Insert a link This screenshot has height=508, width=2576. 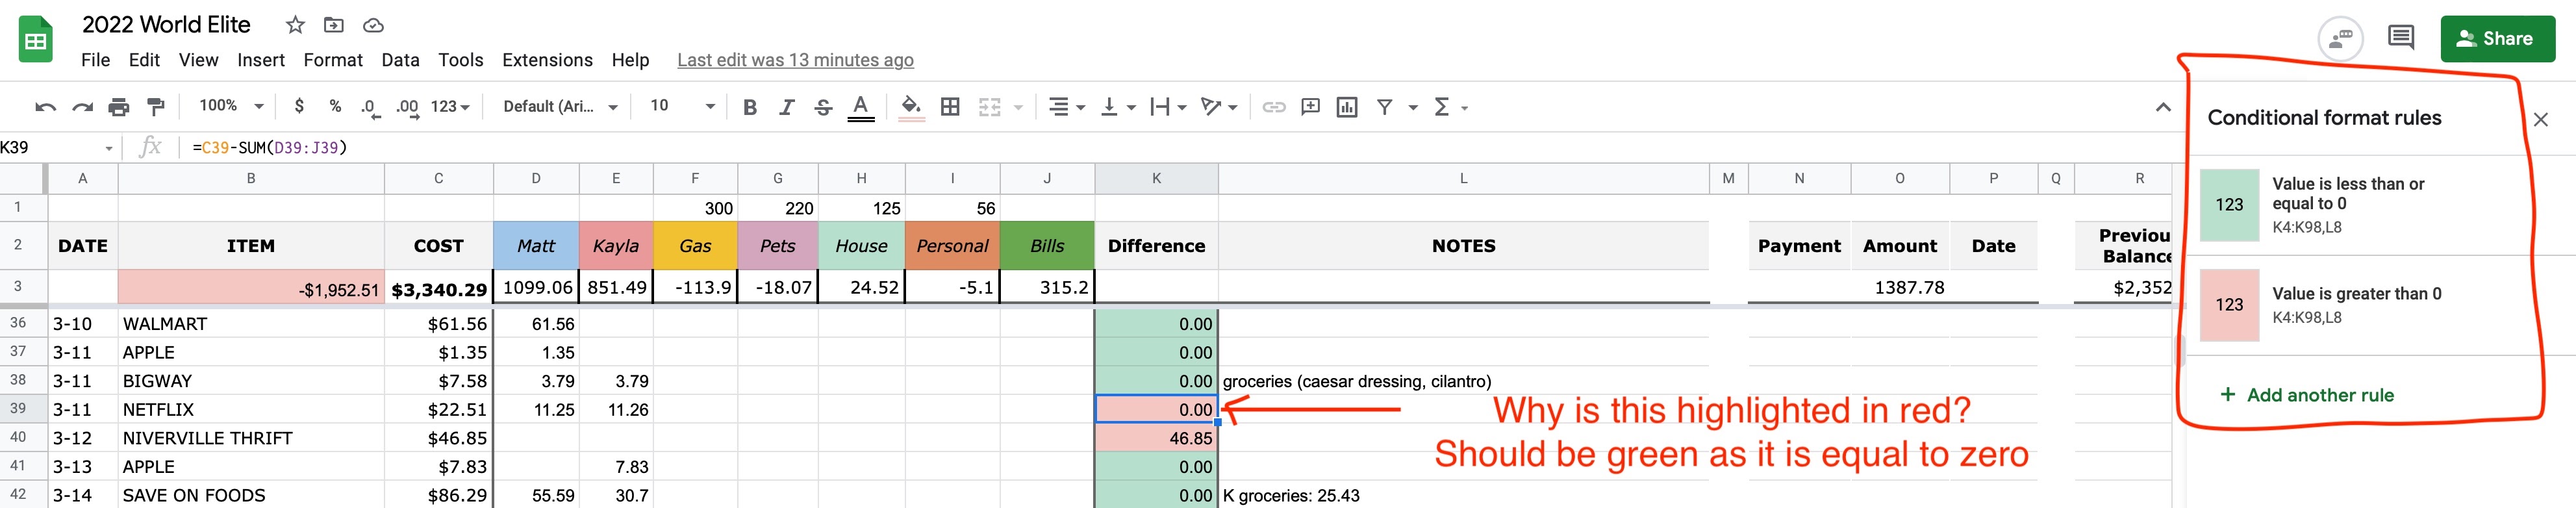(x=1273, y=107)
